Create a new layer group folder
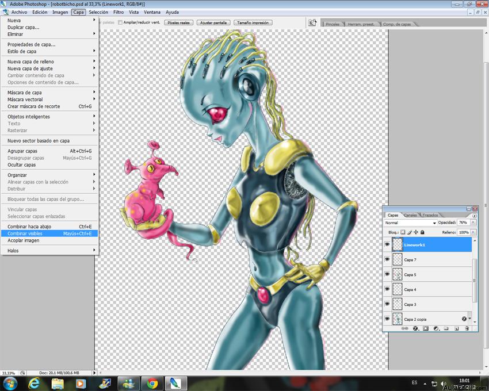 coord(446,328)
